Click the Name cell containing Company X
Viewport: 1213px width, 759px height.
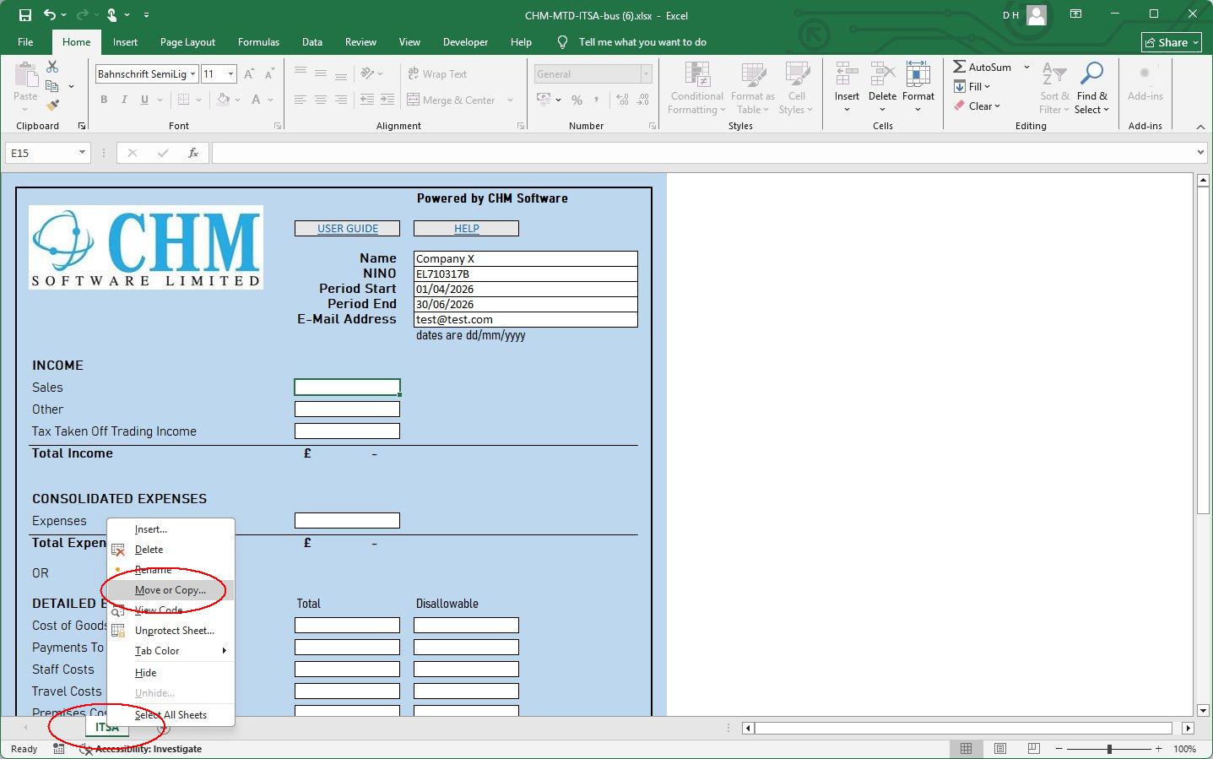(525, 258)
